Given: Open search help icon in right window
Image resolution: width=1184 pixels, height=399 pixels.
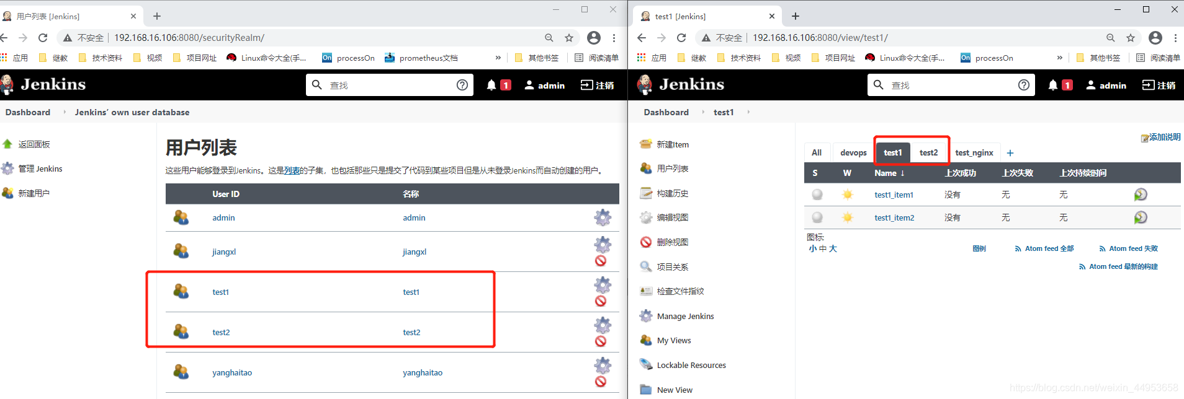Looking at the screenshot, I should [x=1024, y=85].
